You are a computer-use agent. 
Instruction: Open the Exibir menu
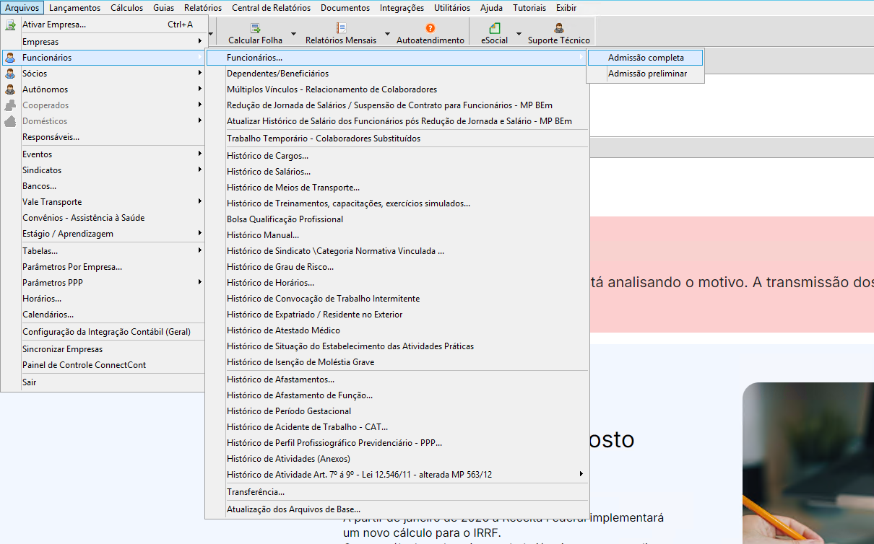[566, 8]
